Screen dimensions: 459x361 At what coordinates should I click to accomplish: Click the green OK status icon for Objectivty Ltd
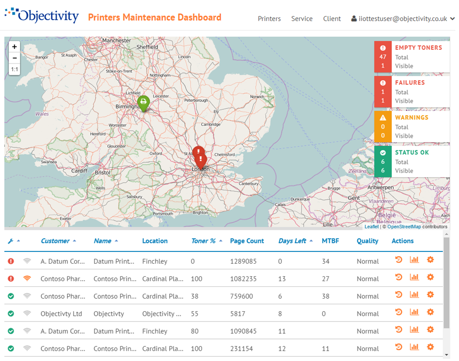(x=11, y=314)
